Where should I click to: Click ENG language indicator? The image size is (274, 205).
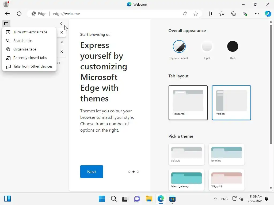224,199
